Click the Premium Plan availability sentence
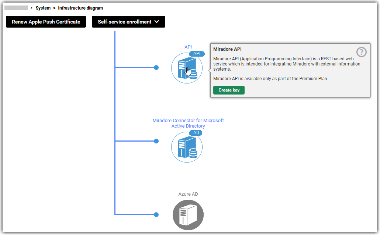Viewport: 380px width, 235px height. [x=271, y=78]
